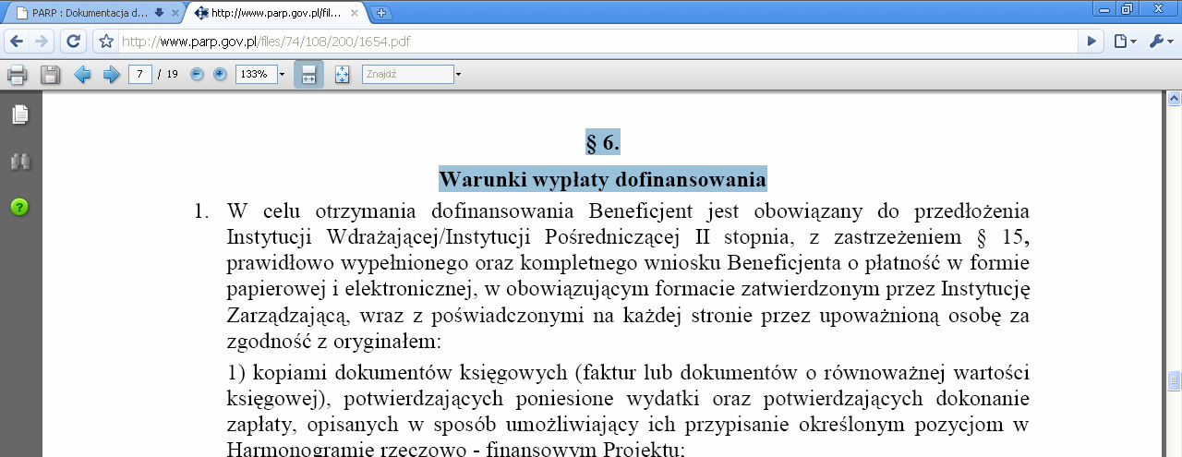Click the text "zgodność z oryginałem:"

(x=334, y=341)
